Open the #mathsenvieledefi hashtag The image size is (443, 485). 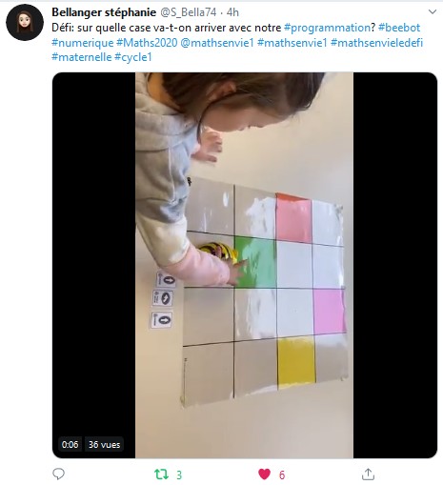tap(376, 43)
